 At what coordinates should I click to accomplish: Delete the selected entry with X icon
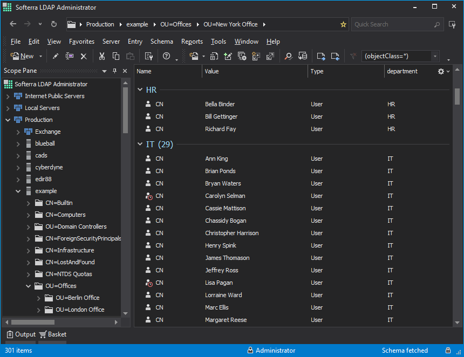tap(84, 56)
